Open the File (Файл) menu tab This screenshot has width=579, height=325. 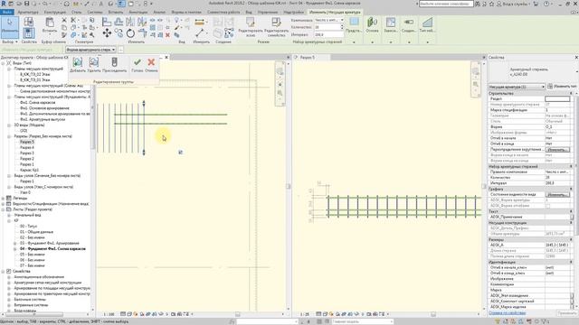click(x=7, y=12)
